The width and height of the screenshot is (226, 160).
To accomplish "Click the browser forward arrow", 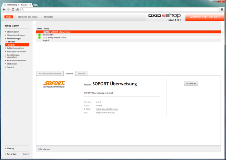I will (8, 9).
